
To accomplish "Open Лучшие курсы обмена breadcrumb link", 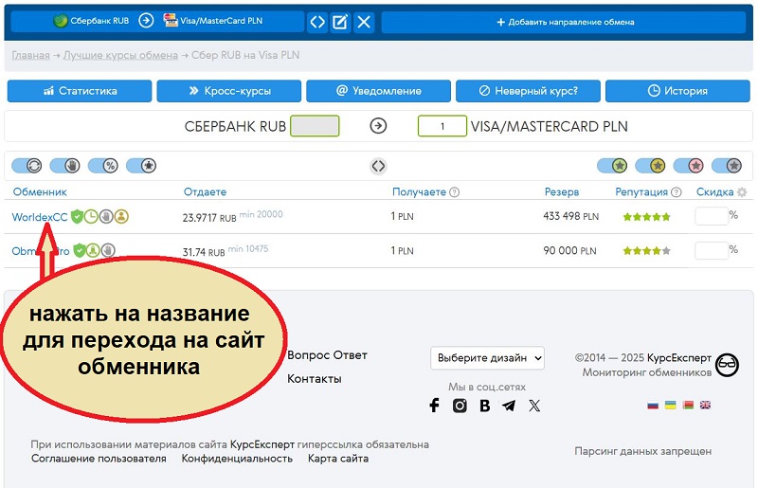I will [120, 55].
